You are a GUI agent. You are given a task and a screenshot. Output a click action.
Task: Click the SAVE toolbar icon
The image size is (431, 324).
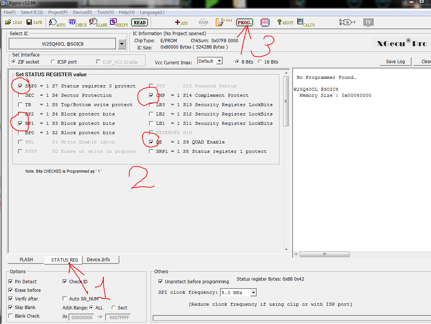(34, 22)
